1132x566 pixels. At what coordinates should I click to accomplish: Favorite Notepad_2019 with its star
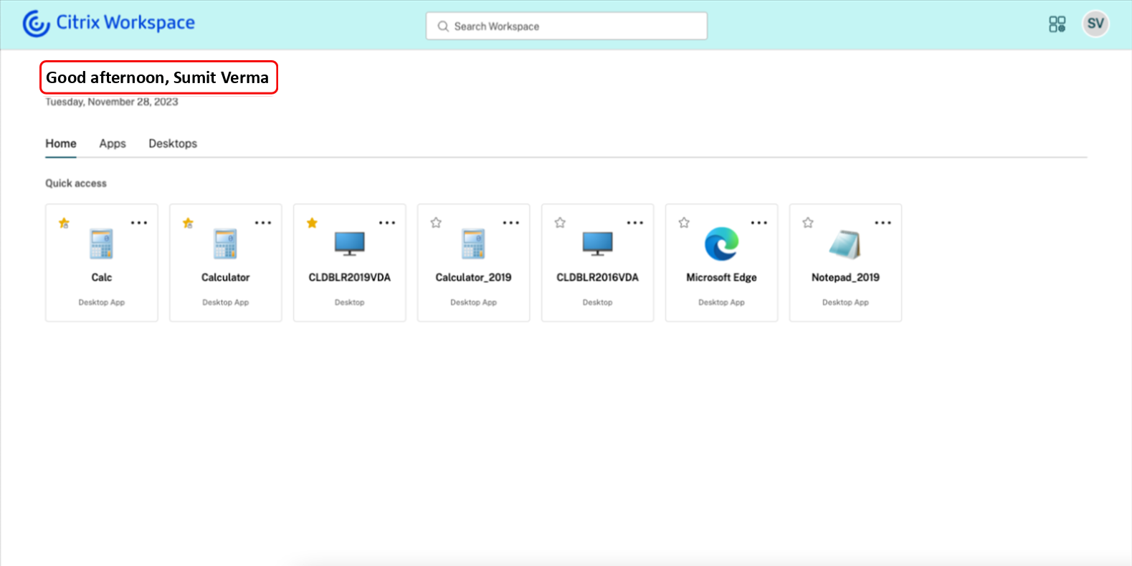(808, 223)
